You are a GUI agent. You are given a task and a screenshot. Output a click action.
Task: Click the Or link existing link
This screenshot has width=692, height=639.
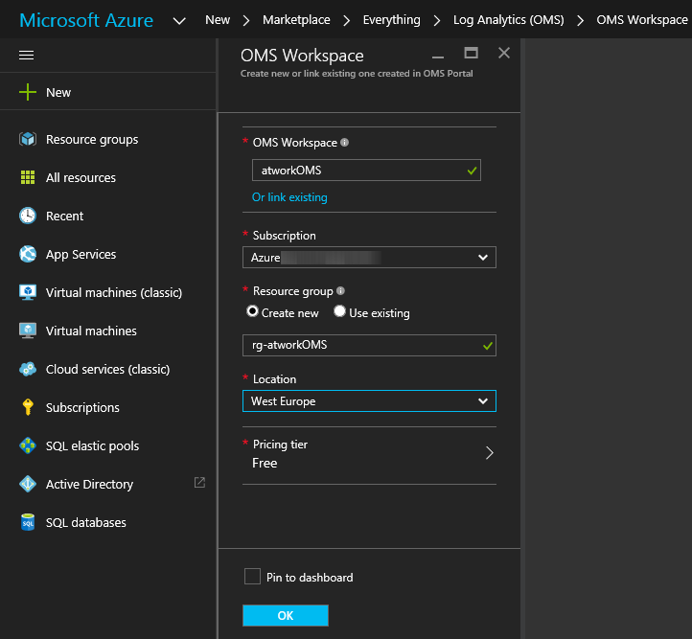(289, 197)
